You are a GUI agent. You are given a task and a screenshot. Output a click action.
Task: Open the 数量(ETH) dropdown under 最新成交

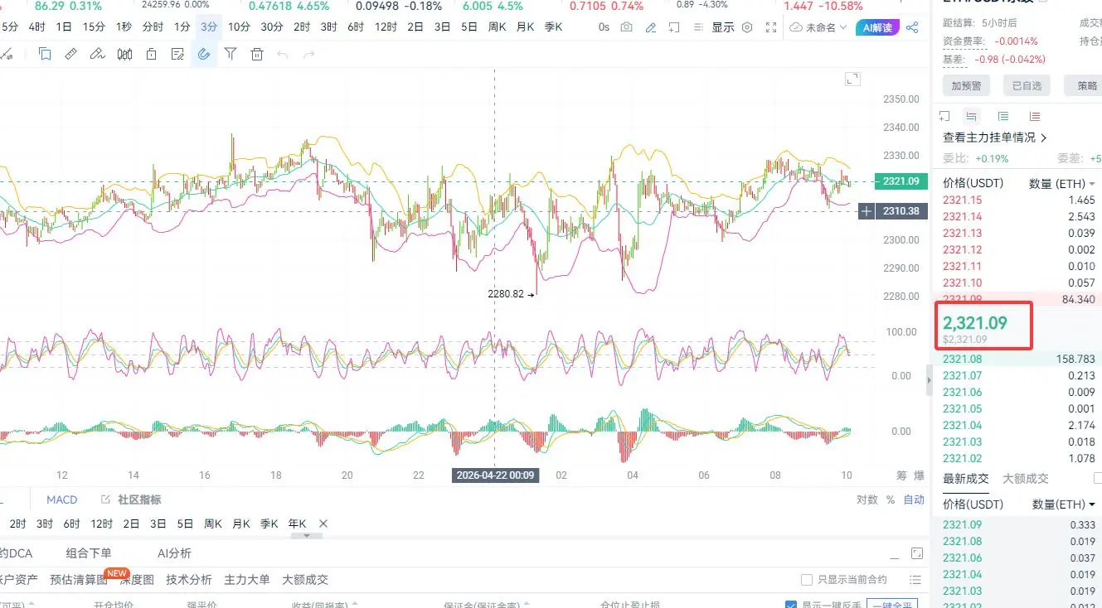[1065, 504]
